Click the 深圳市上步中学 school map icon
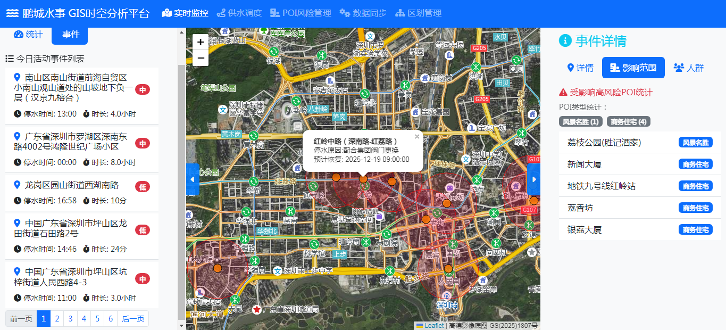 point(278,270)
